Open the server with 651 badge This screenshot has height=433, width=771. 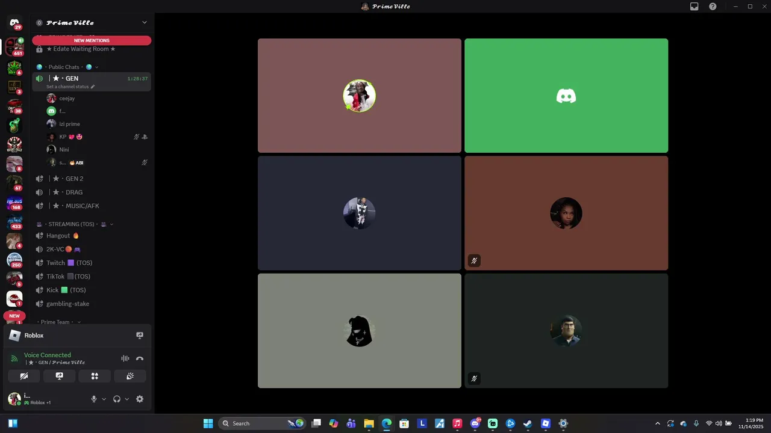[x=14, y=46]
